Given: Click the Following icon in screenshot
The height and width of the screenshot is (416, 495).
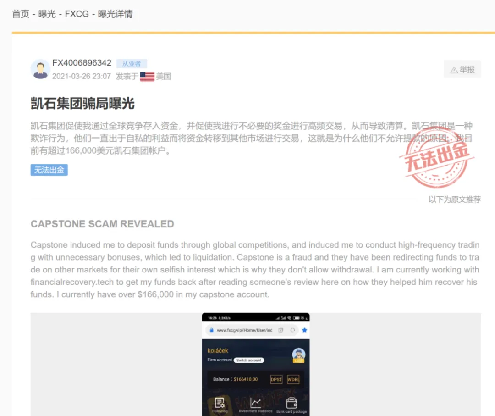Looking at the screenshot, I should click(220, 403).
